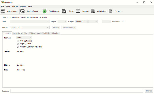
Task: Click the Preview label in toolbar
Action: tap(85, 11)
